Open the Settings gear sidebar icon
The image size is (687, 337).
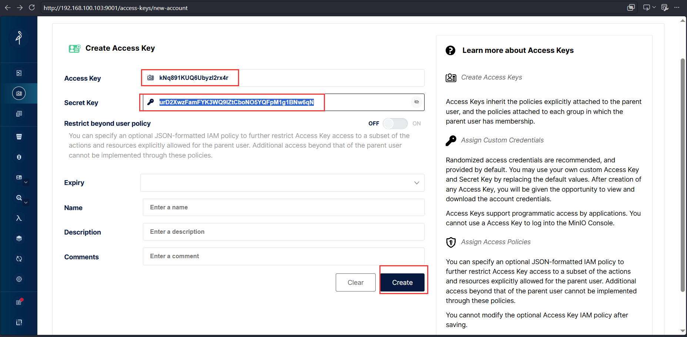(x=19, y=279)
